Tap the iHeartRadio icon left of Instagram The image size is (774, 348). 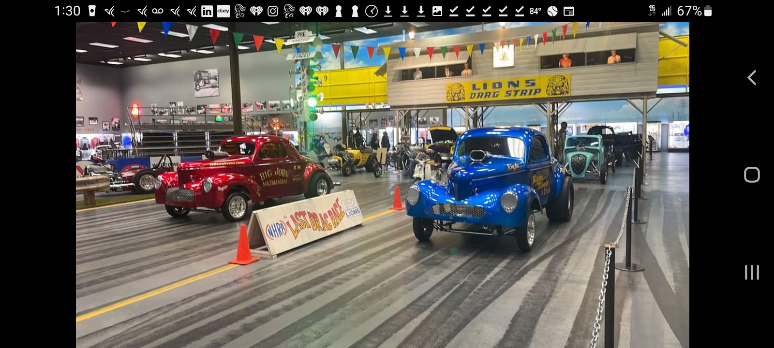[256, 11]
